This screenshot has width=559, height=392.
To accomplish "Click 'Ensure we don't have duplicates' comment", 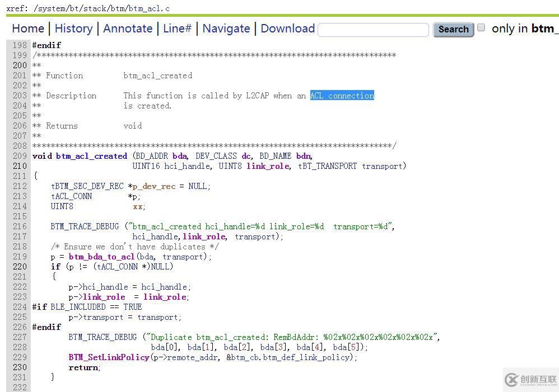I will [x=135, y=247].
